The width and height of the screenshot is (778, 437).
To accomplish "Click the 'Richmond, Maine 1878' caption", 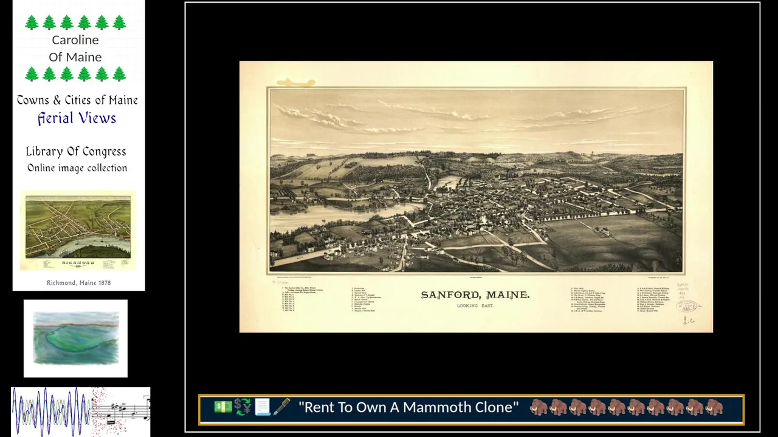I will [x=78, y=283].
